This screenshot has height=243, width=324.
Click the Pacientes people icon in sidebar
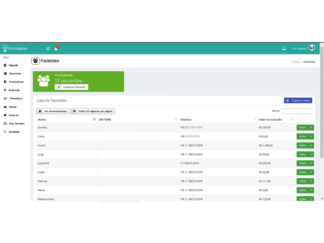pyautogui.click(x=6, y=73)
